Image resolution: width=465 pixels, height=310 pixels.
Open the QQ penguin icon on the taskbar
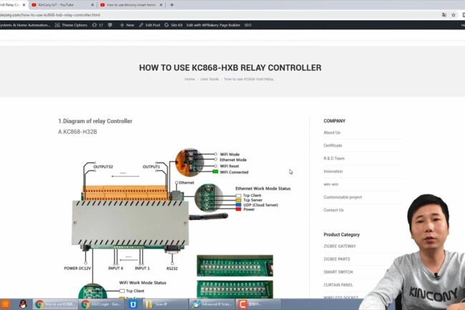pos(23,304)
